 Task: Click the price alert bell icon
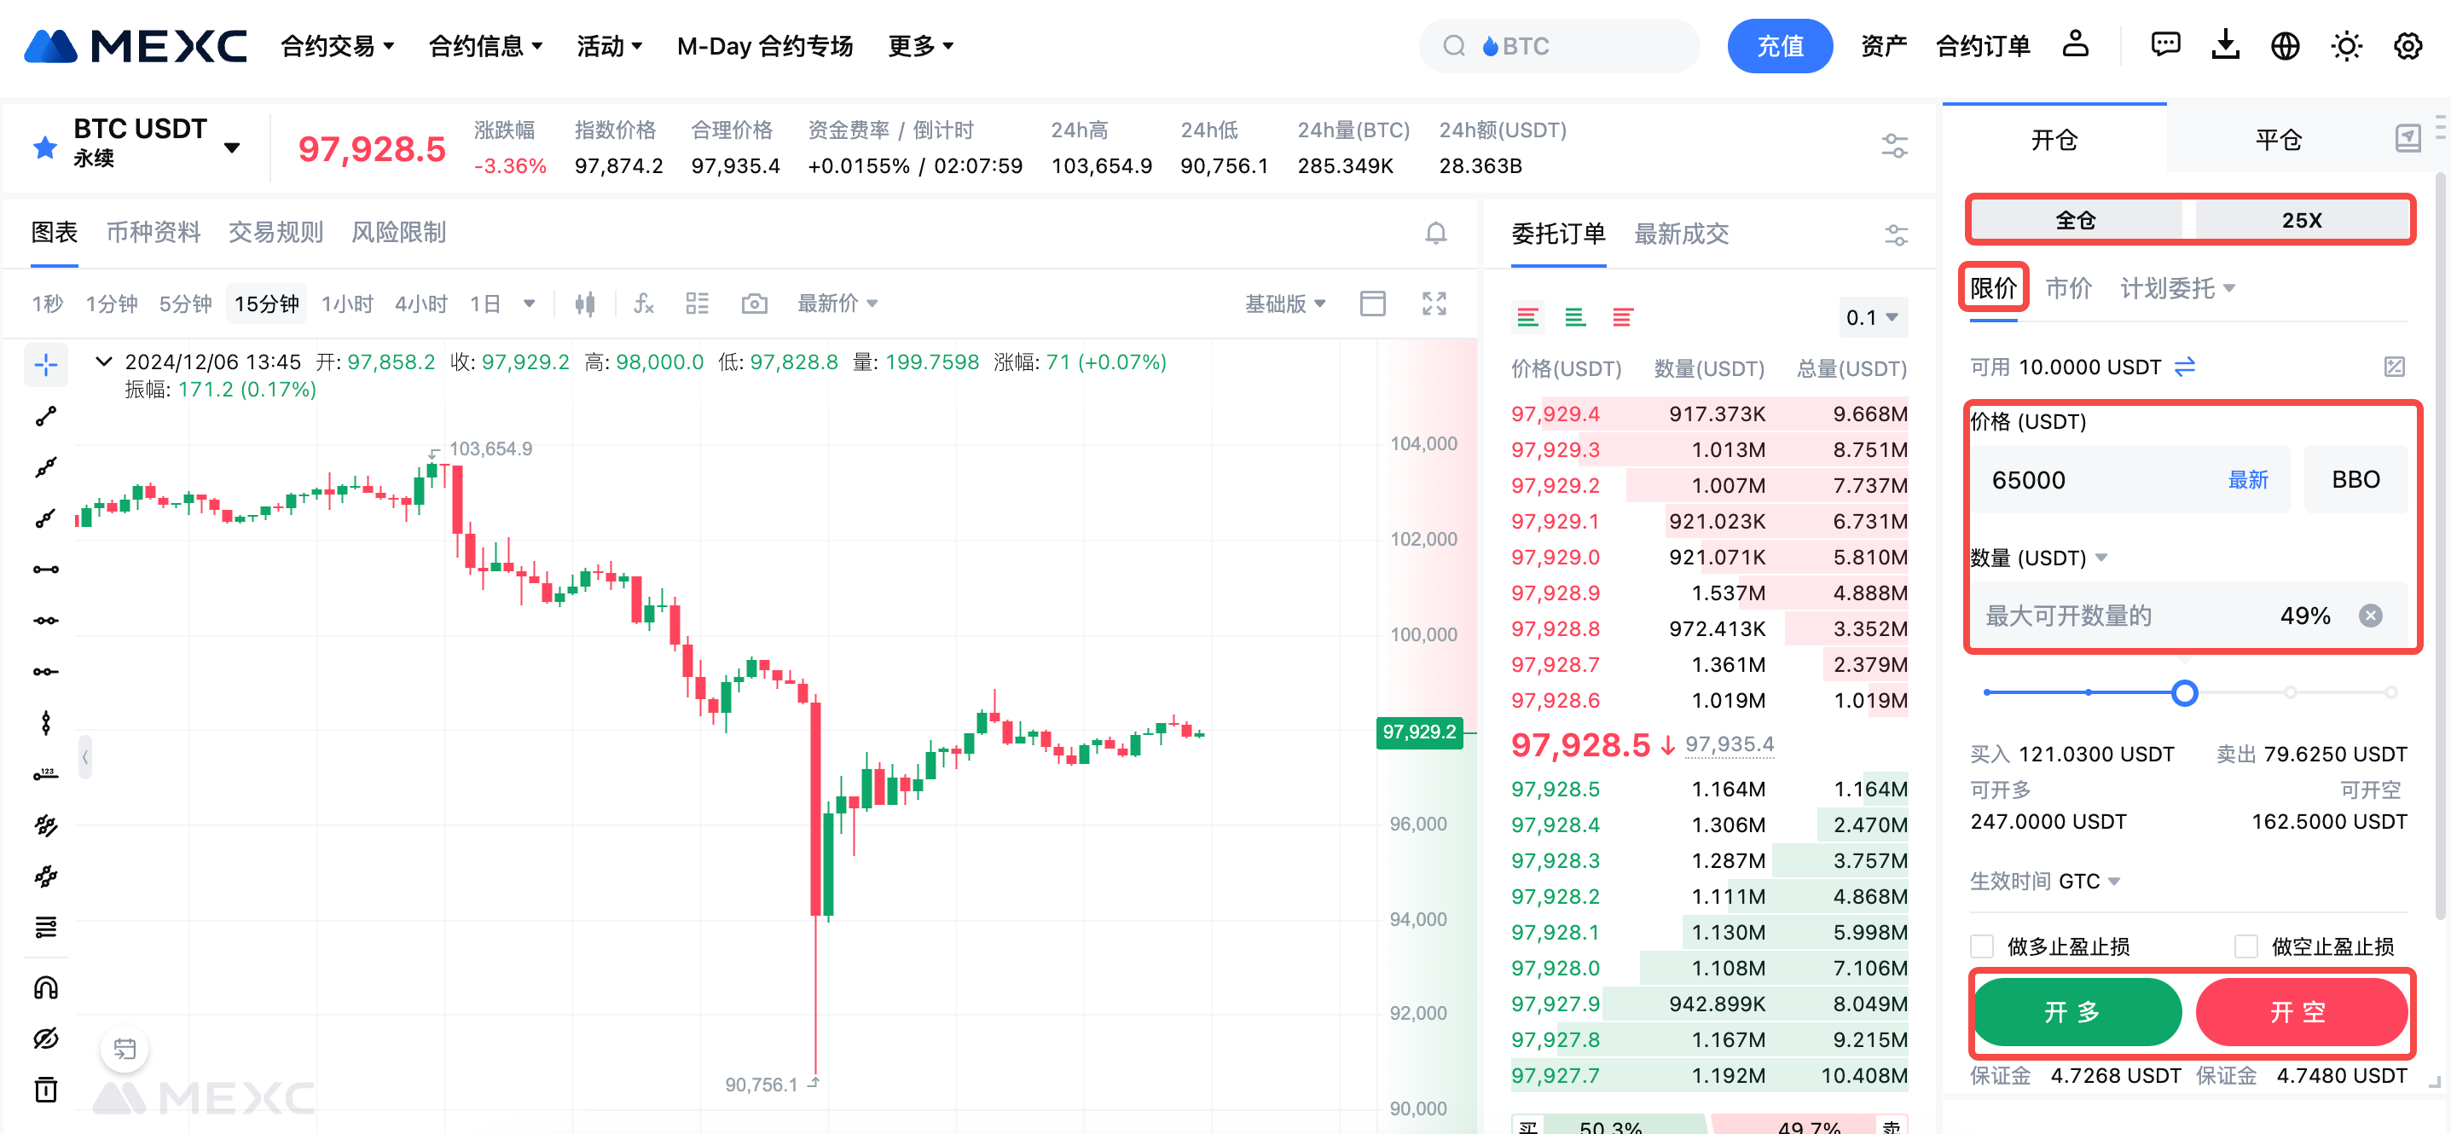pos(1434,233)
